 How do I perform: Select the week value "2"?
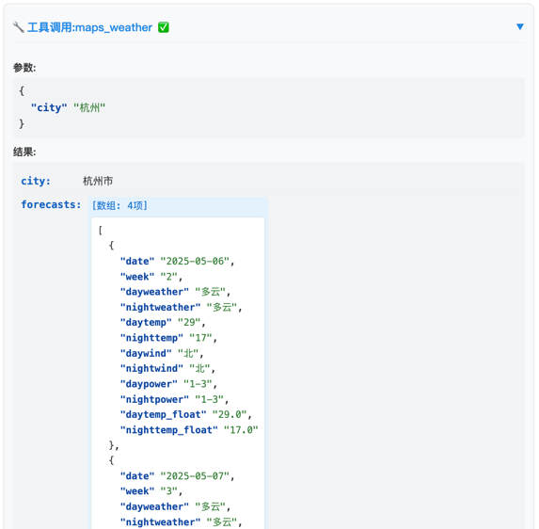(169, 277)
